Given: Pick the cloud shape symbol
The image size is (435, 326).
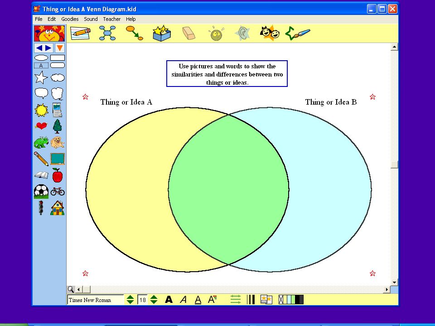Looking at the screenshot, I should [x=58, y=77].
